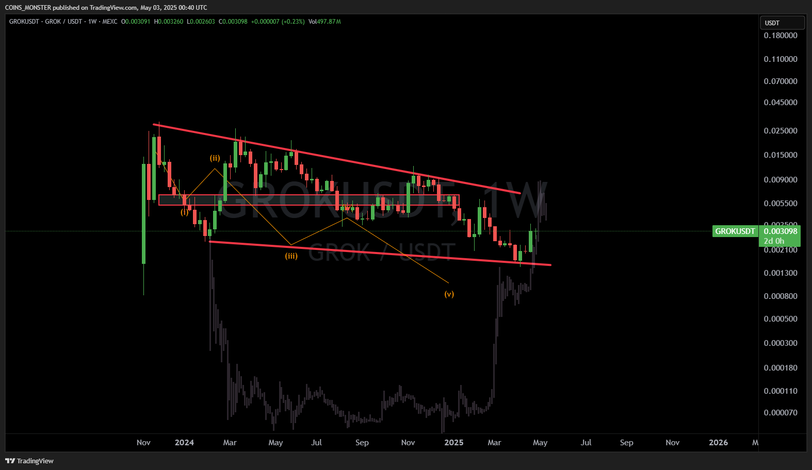Click the 0.000110 price axis label
Screen dimensions: 812x470
(x=781, y=391)
